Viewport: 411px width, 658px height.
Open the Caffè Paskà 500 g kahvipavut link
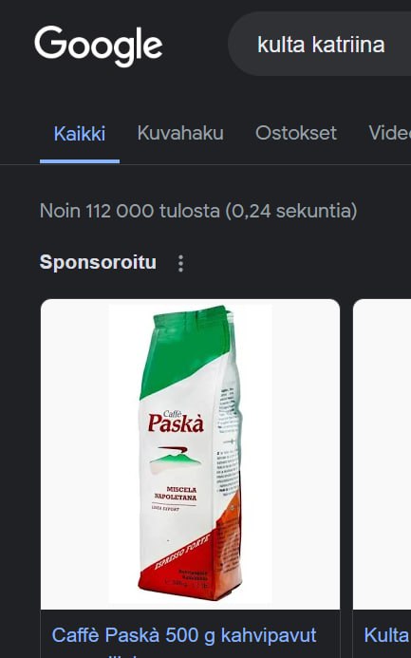pos(184,635)
